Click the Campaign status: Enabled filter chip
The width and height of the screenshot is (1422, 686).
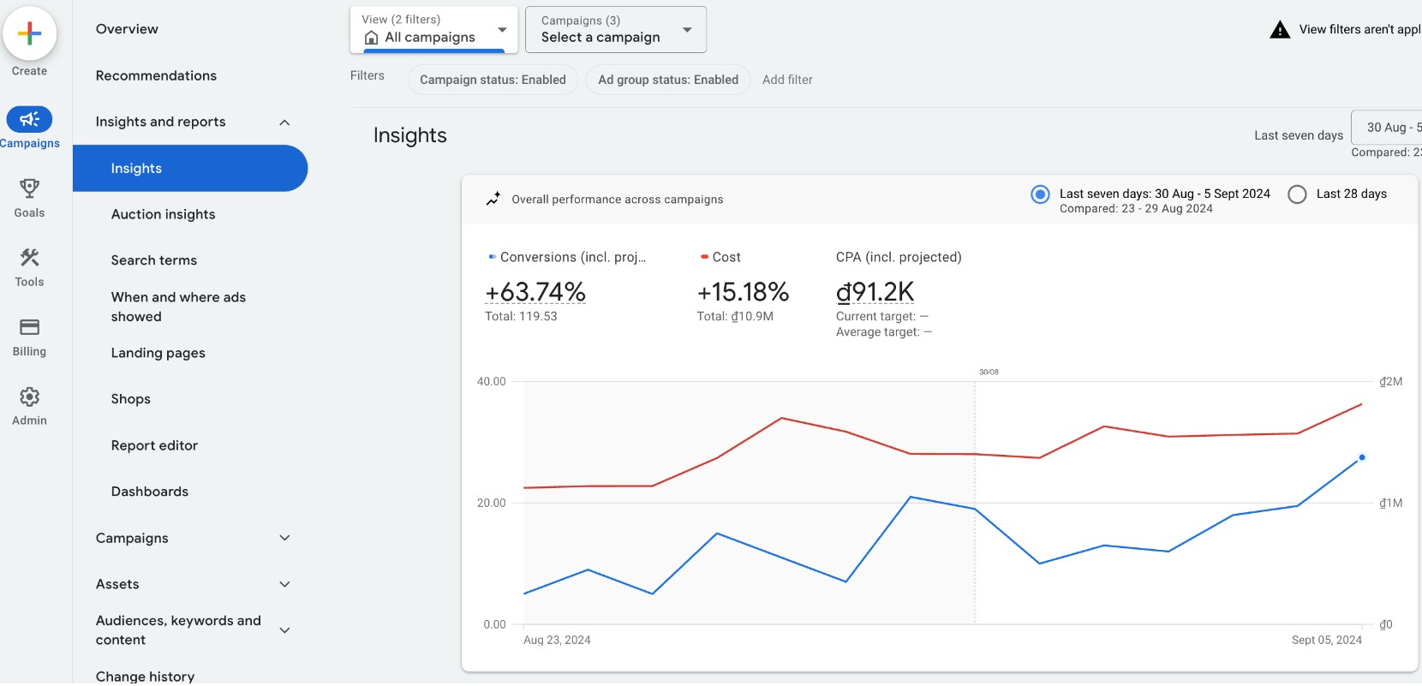pyautogui.click(x=493, y=80)
